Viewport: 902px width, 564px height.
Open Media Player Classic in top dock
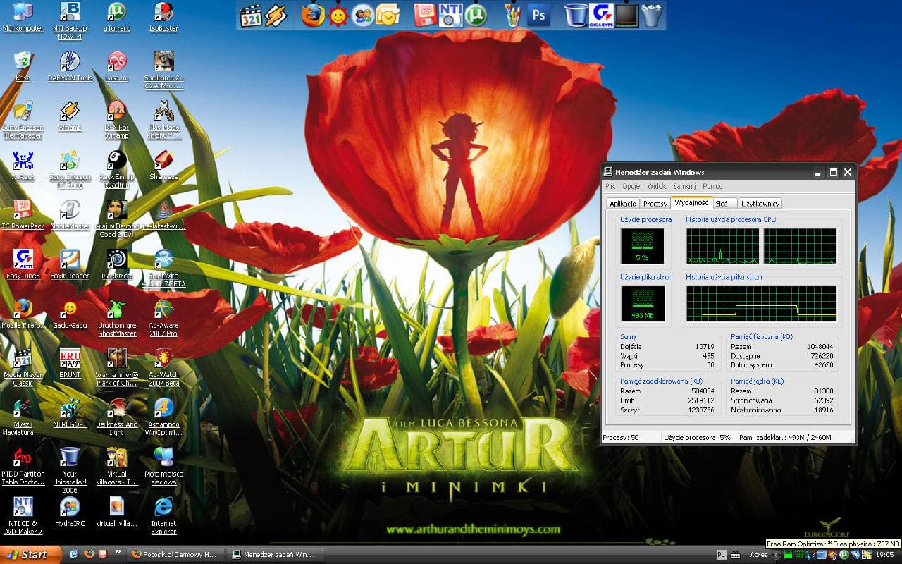tap(251, 16)
